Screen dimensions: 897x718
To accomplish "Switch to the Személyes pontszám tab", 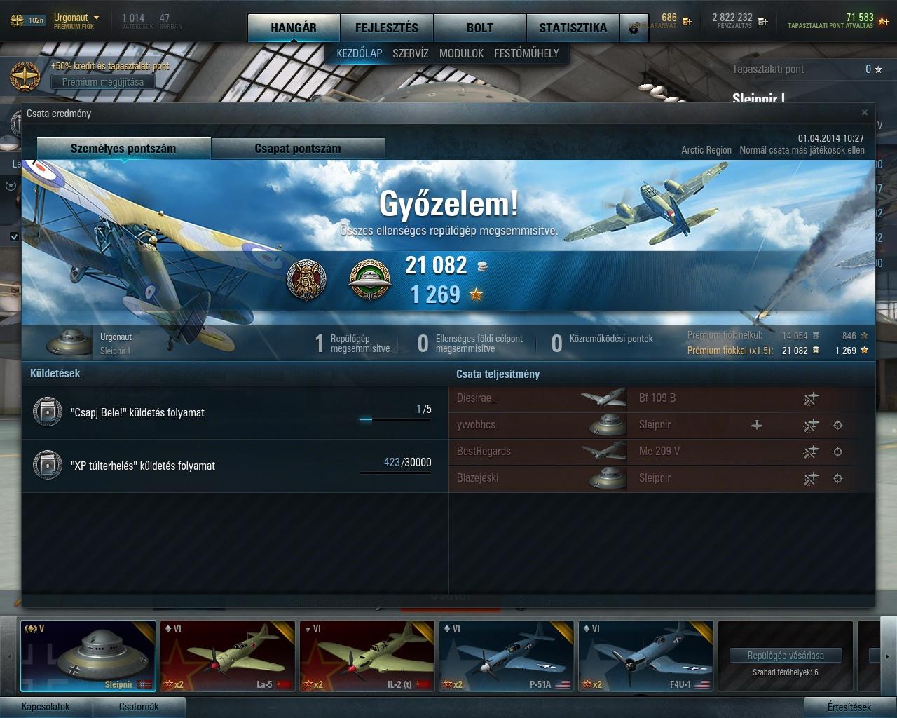I will pyautogui.click(x=123, y=149).
